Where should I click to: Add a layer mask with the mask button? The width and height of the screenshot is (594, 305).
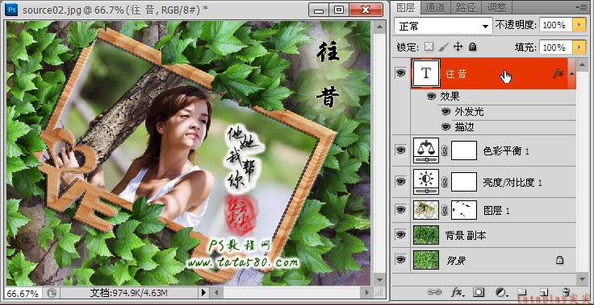(x=479, y=292)
